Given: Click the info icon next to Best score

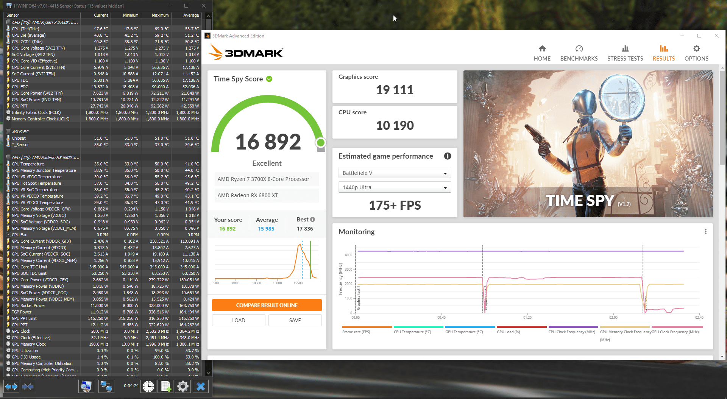Looking at the screenshot, I should pos(312,220).
